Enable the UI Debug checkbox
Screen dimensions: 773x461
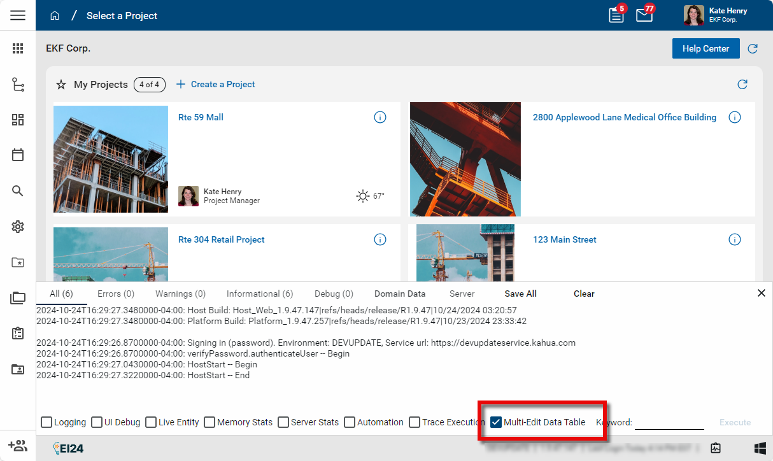click(97, 422)
